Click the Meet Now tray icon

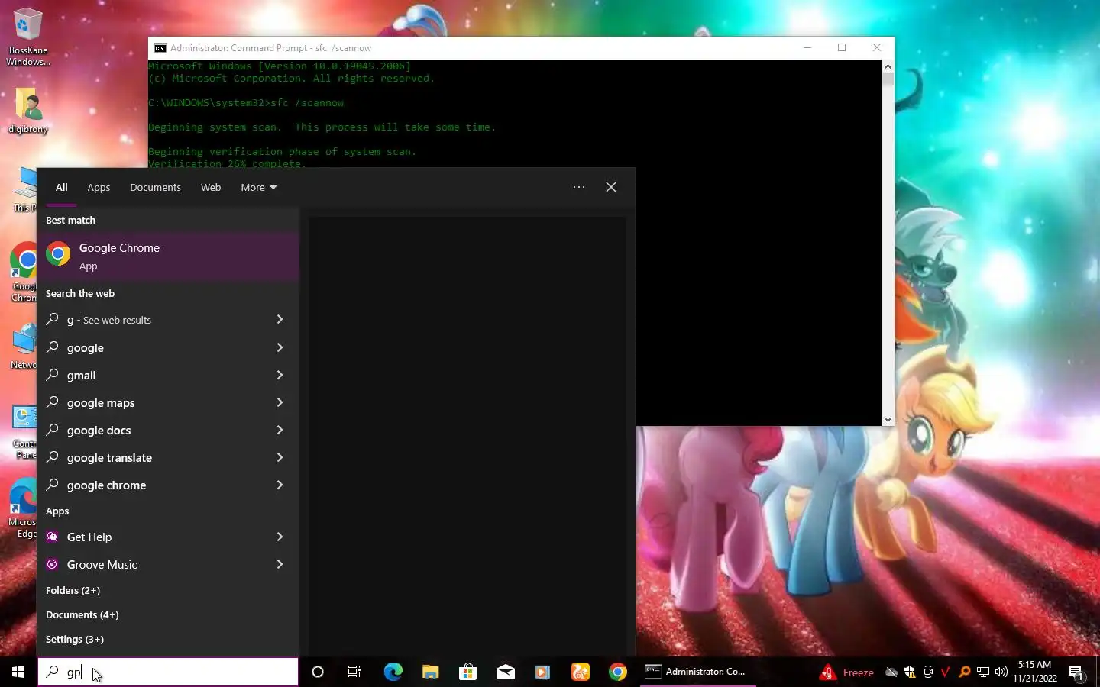point(928,672)
